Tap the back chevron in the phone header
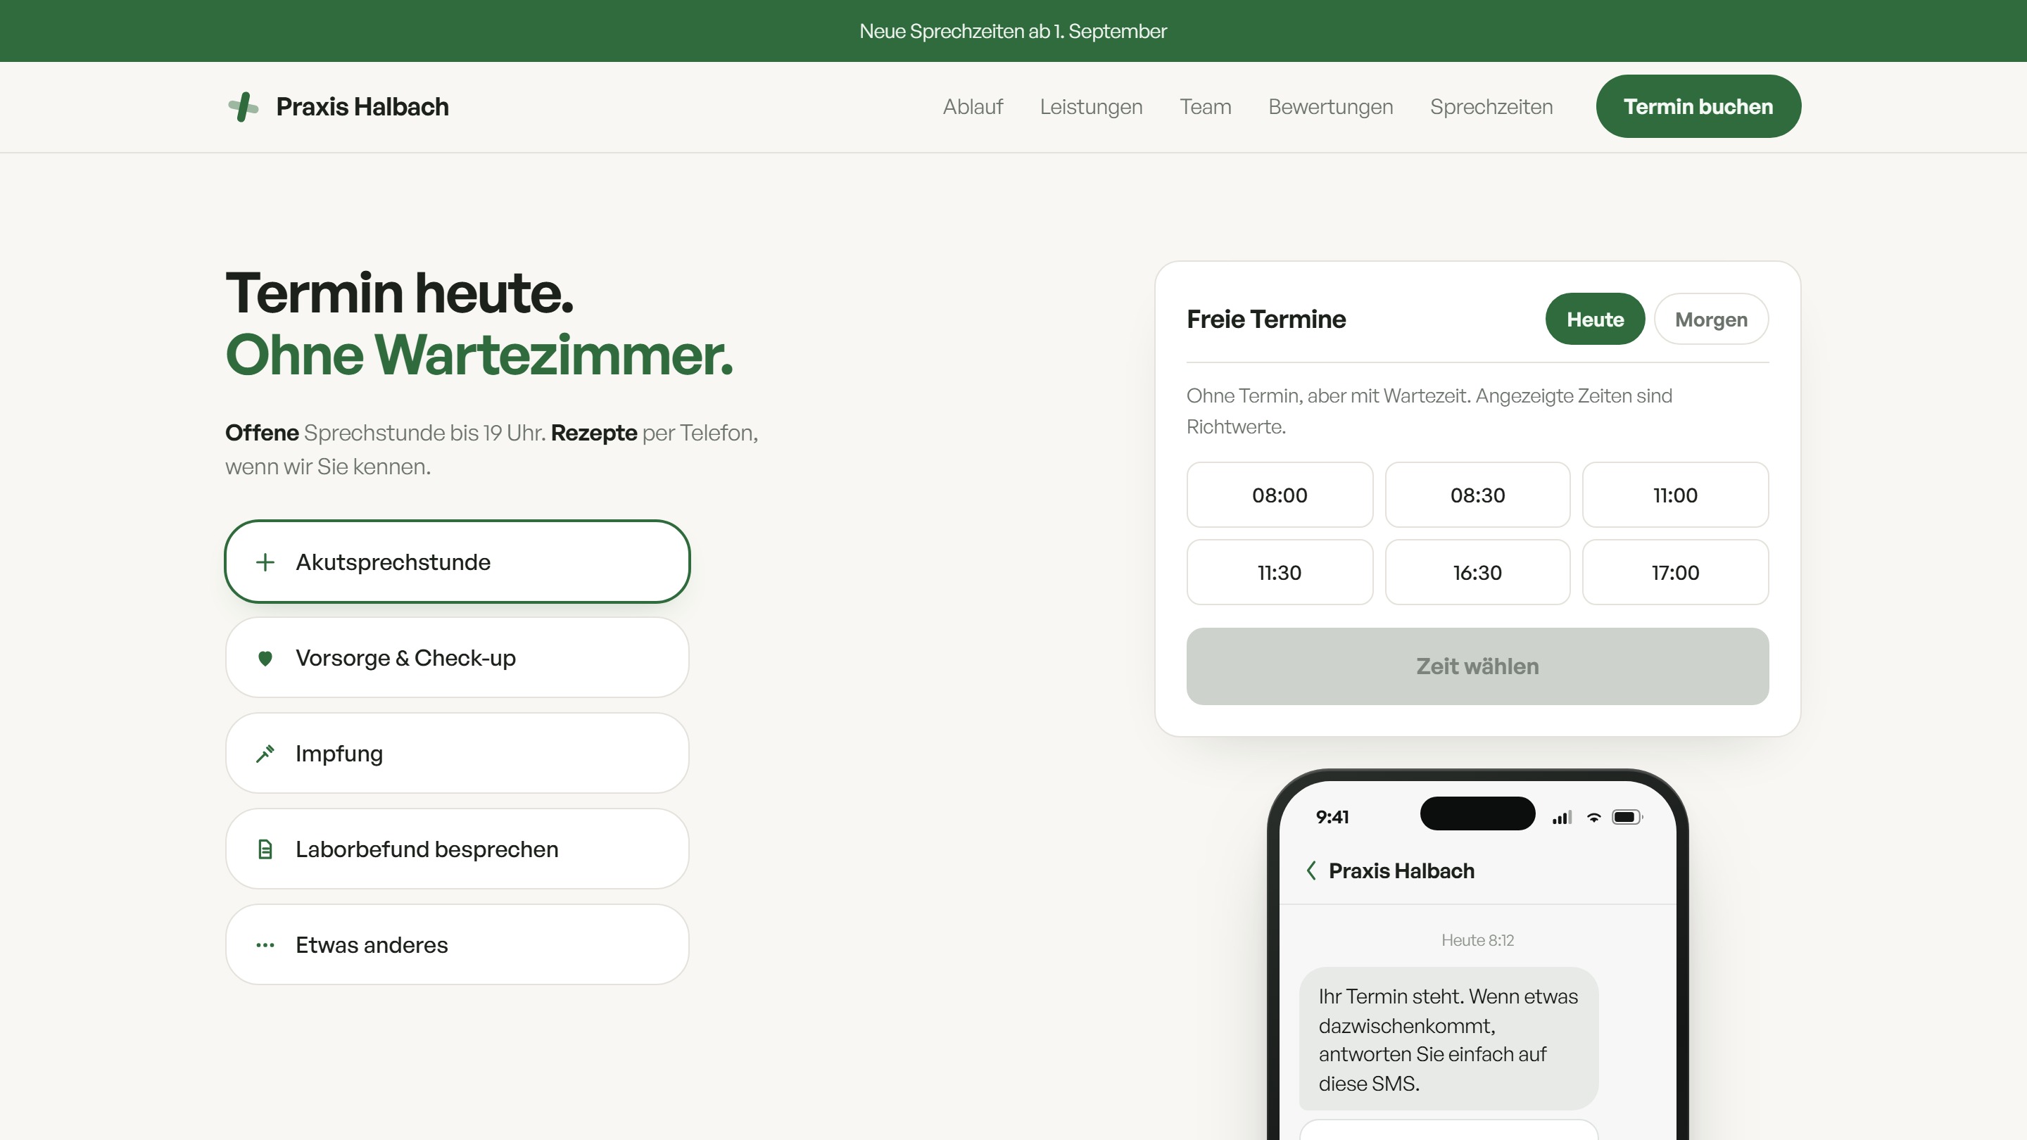This screenshot has width=2027, height=1140. coord(1311,870)
